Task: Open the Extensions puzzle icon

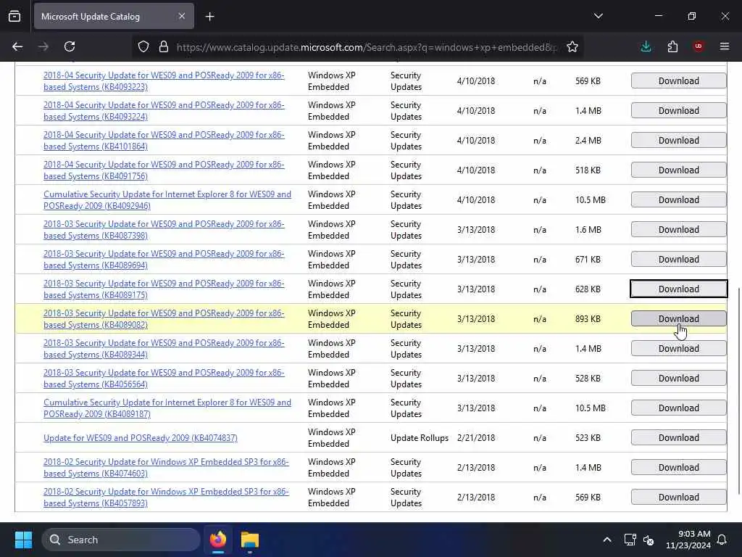Action: click(x=672, y=46)
